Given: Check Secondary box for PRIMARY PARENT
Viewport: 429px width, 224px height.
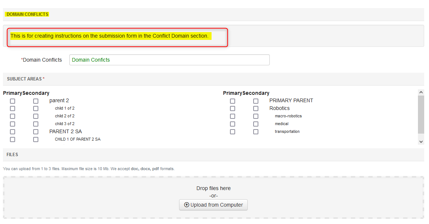Looking at the screenshot, I should pyautogui.click(x=256, y=101).
